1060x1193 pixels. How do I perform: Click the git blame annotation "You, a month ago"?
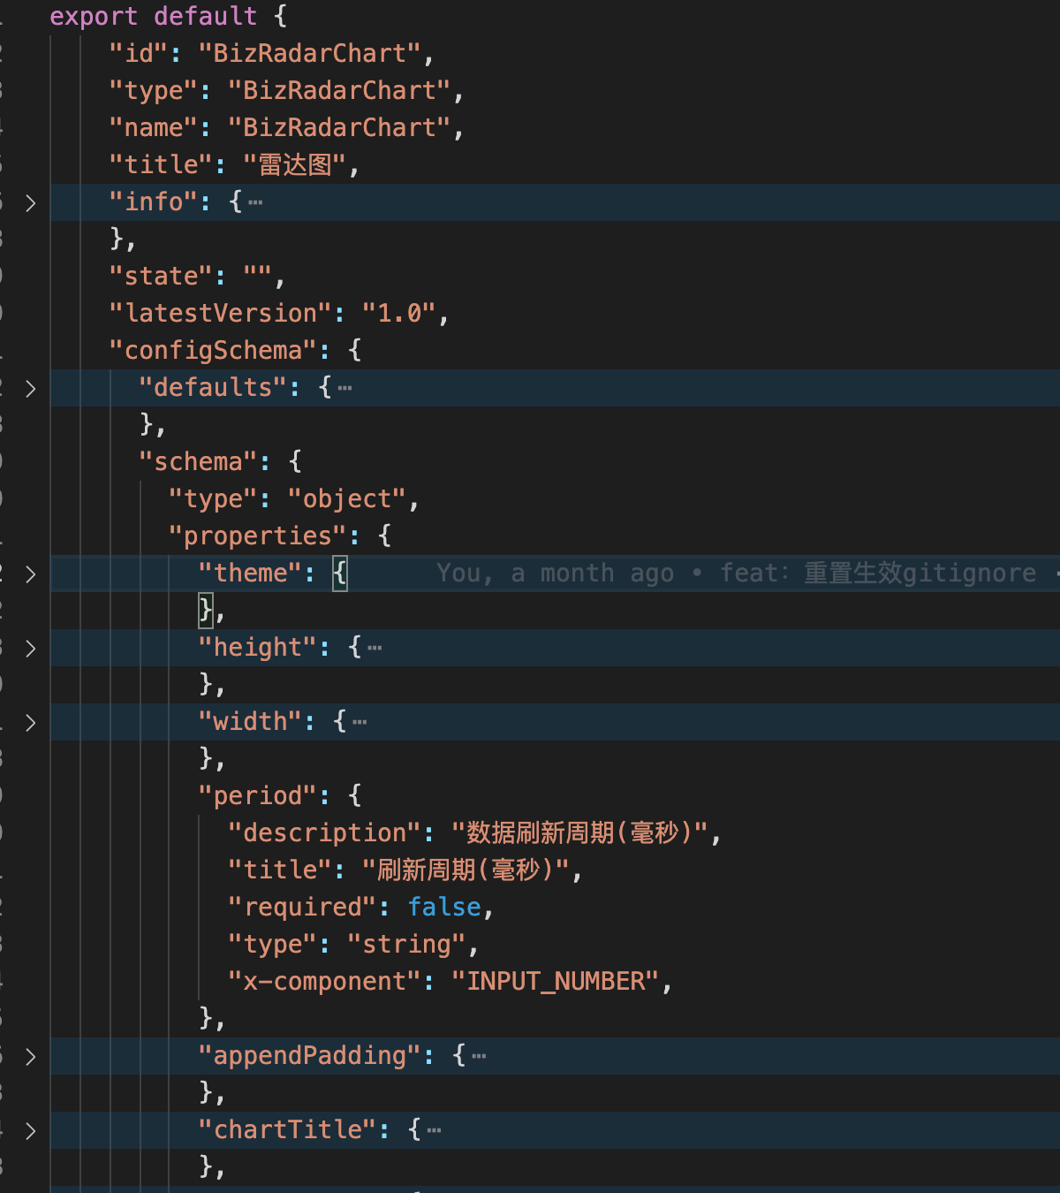(x=555, y=574)
